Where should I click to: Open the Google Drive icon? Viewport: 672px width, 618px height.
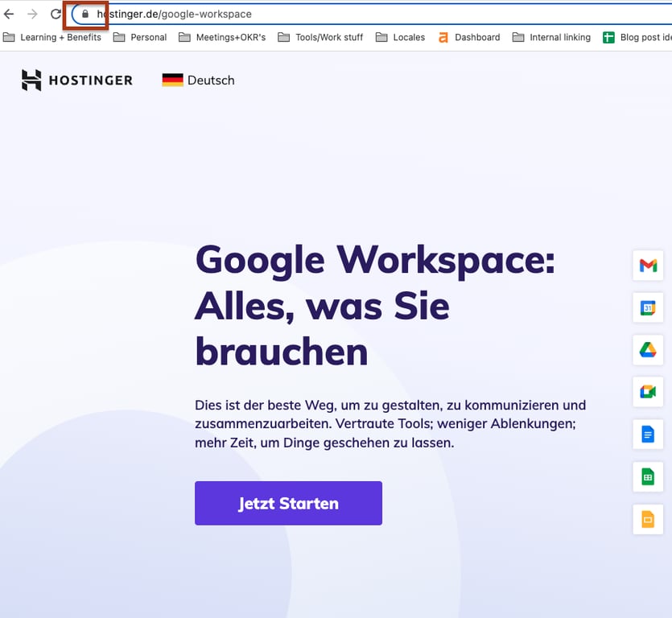tap(648, 350)
